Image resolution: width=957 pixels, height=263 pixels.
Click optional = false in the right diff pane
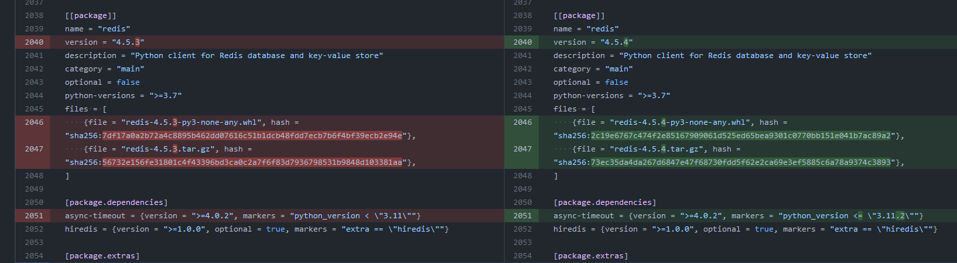pyautogui.click(x=591, y=82)
